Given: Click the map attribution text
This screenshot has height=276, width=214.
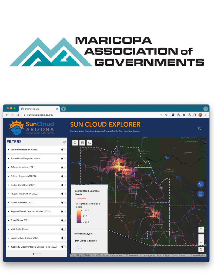Looking at the screenshot, I should pyautogui.click(x=129, y=255).
